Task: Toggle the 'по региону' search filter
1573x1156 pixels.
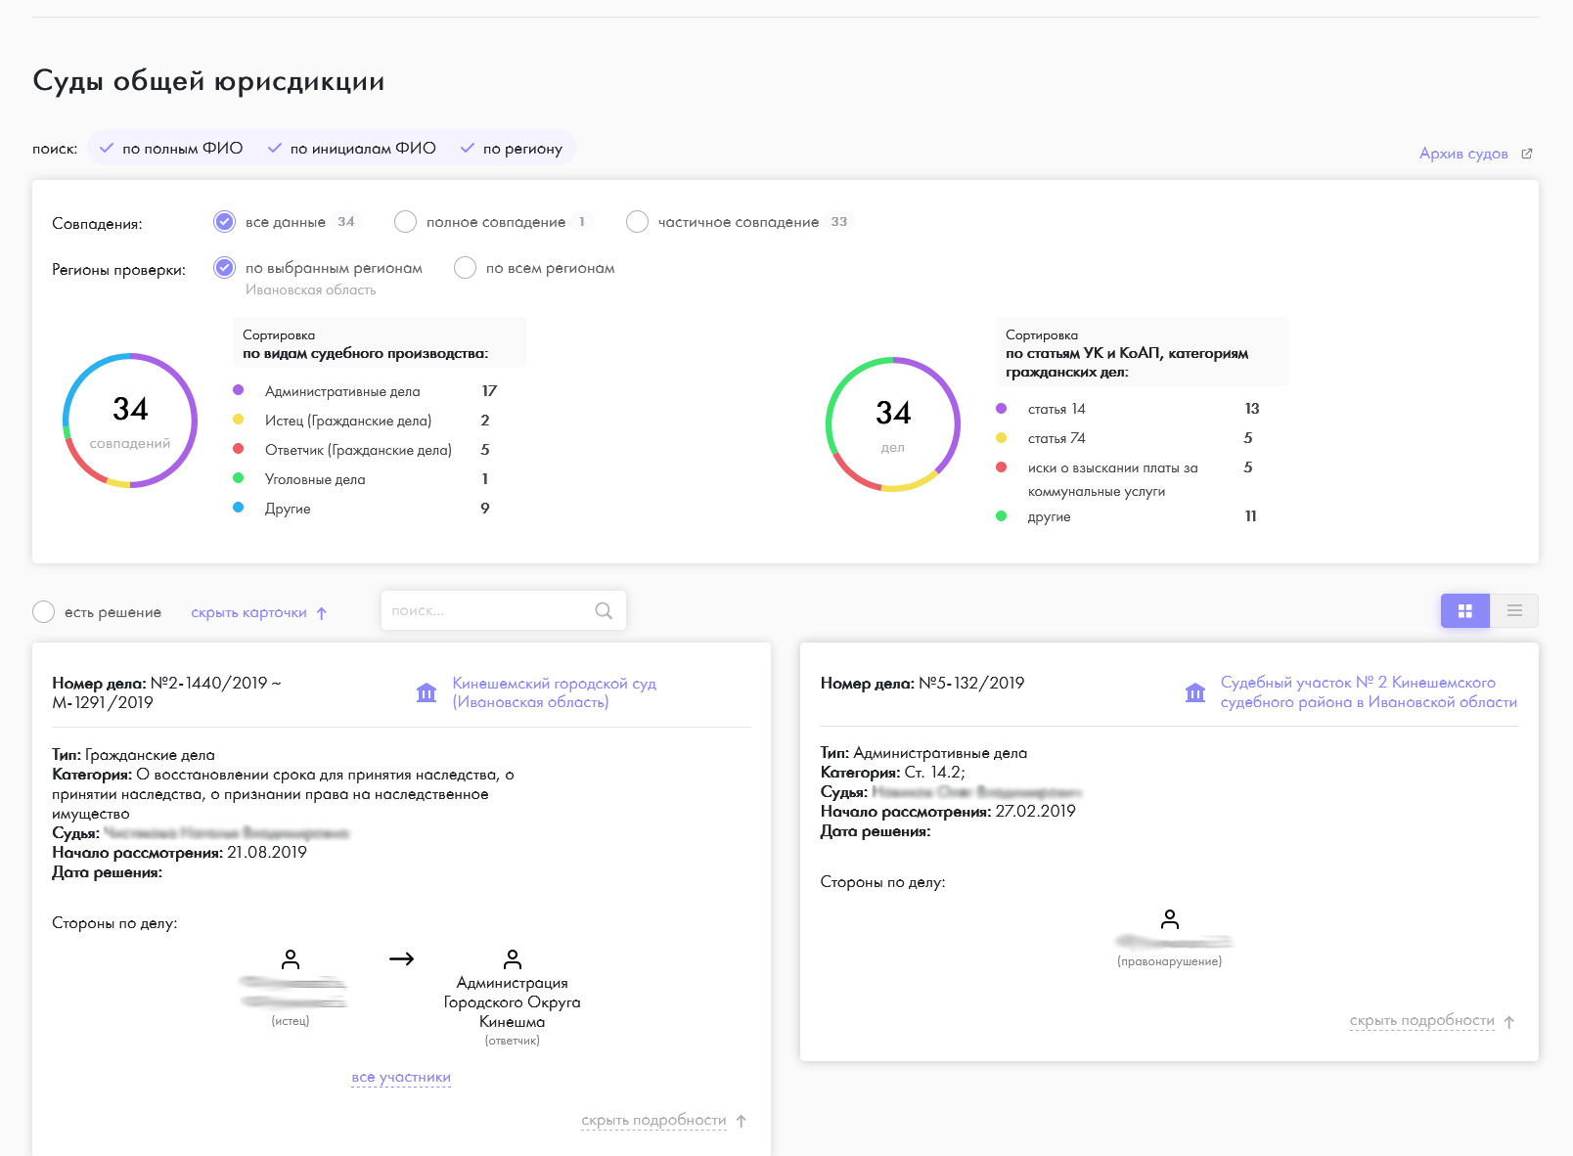Action: (512, 149)
